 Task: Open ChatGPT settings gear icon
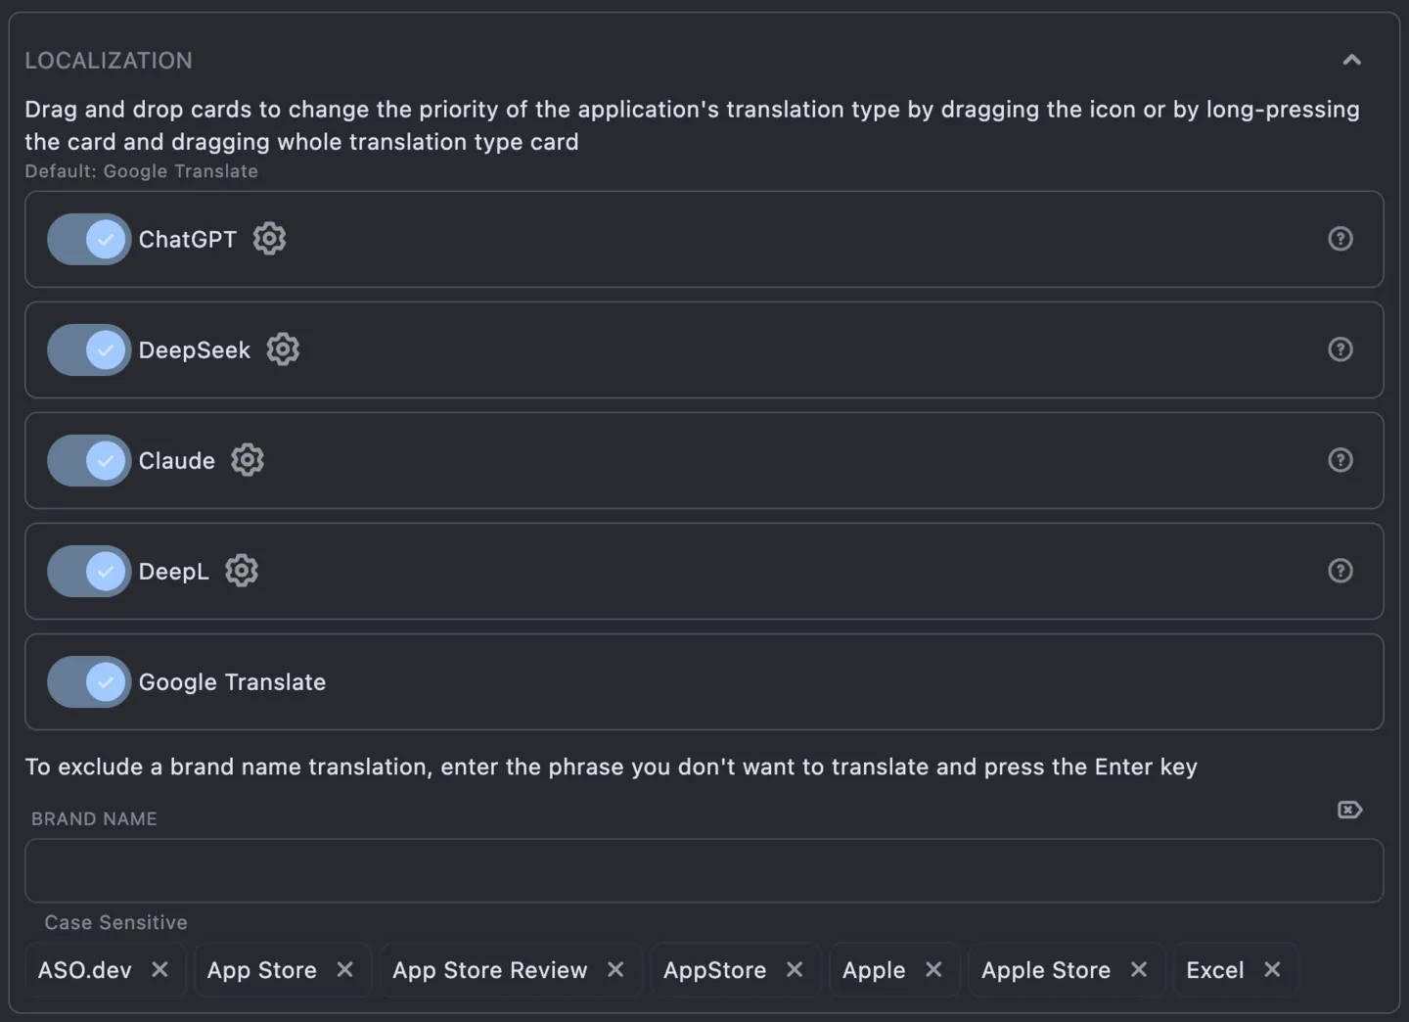click(269, 239)
